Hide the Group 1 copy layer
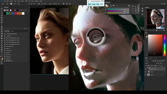 tap(146, 69)
